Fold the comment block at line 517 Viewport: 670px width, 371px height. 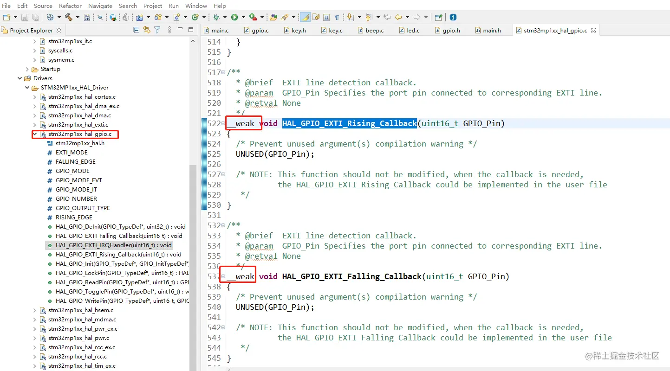pos(223,72)
